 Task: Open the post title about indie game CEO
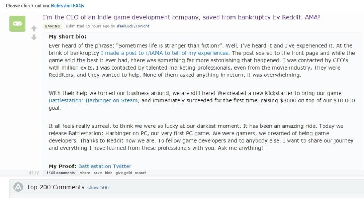[x=181, y=17]
